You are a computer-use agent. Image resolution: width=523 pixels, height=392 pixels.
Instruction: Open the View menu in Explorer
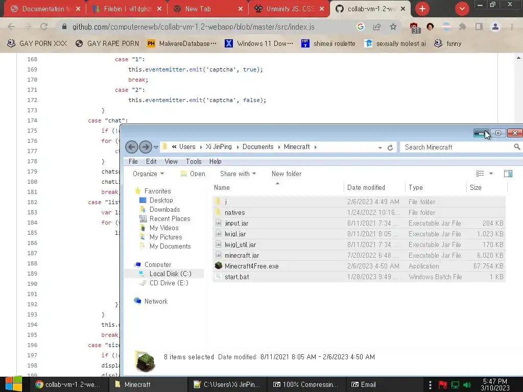pyautogui.click(x=171, y=161)
